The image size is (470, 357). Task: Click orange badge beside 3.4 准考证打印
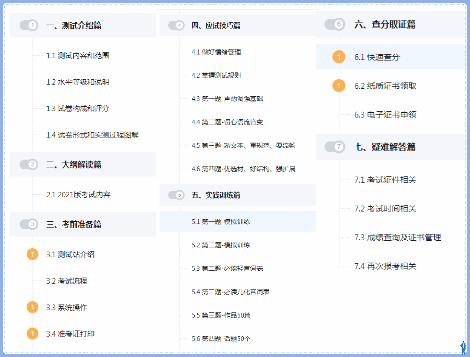[x=32, y=334]
